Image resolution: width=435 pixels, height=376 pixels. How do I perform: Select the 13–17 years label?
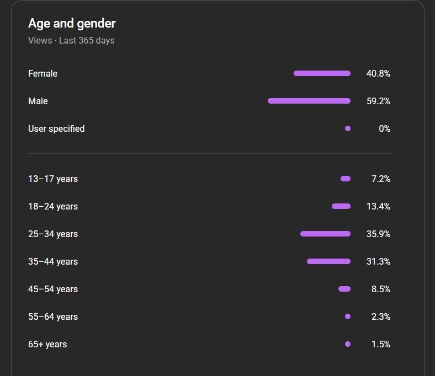tap(53, 179)
